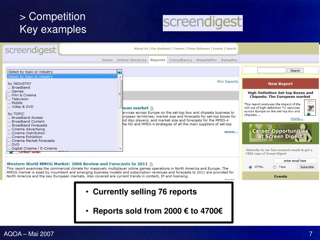This screenshot has width=320, height=240.
Task: Switch to the Reports tab
Action: tap(158, 60)
